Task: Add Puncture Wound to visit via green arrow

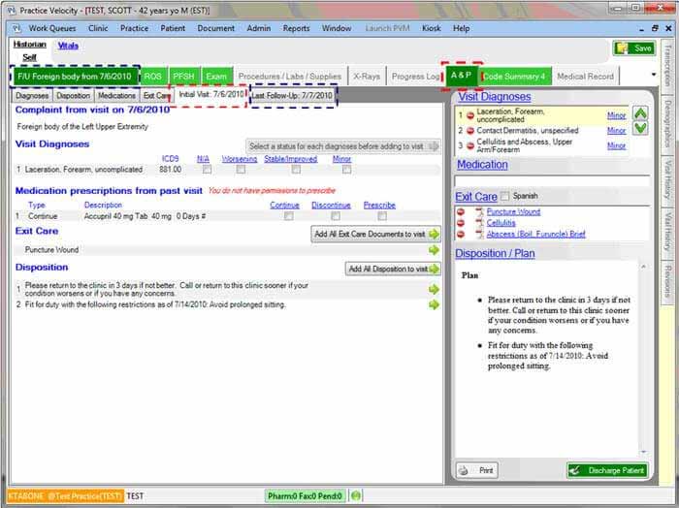Action: [435, 250]
